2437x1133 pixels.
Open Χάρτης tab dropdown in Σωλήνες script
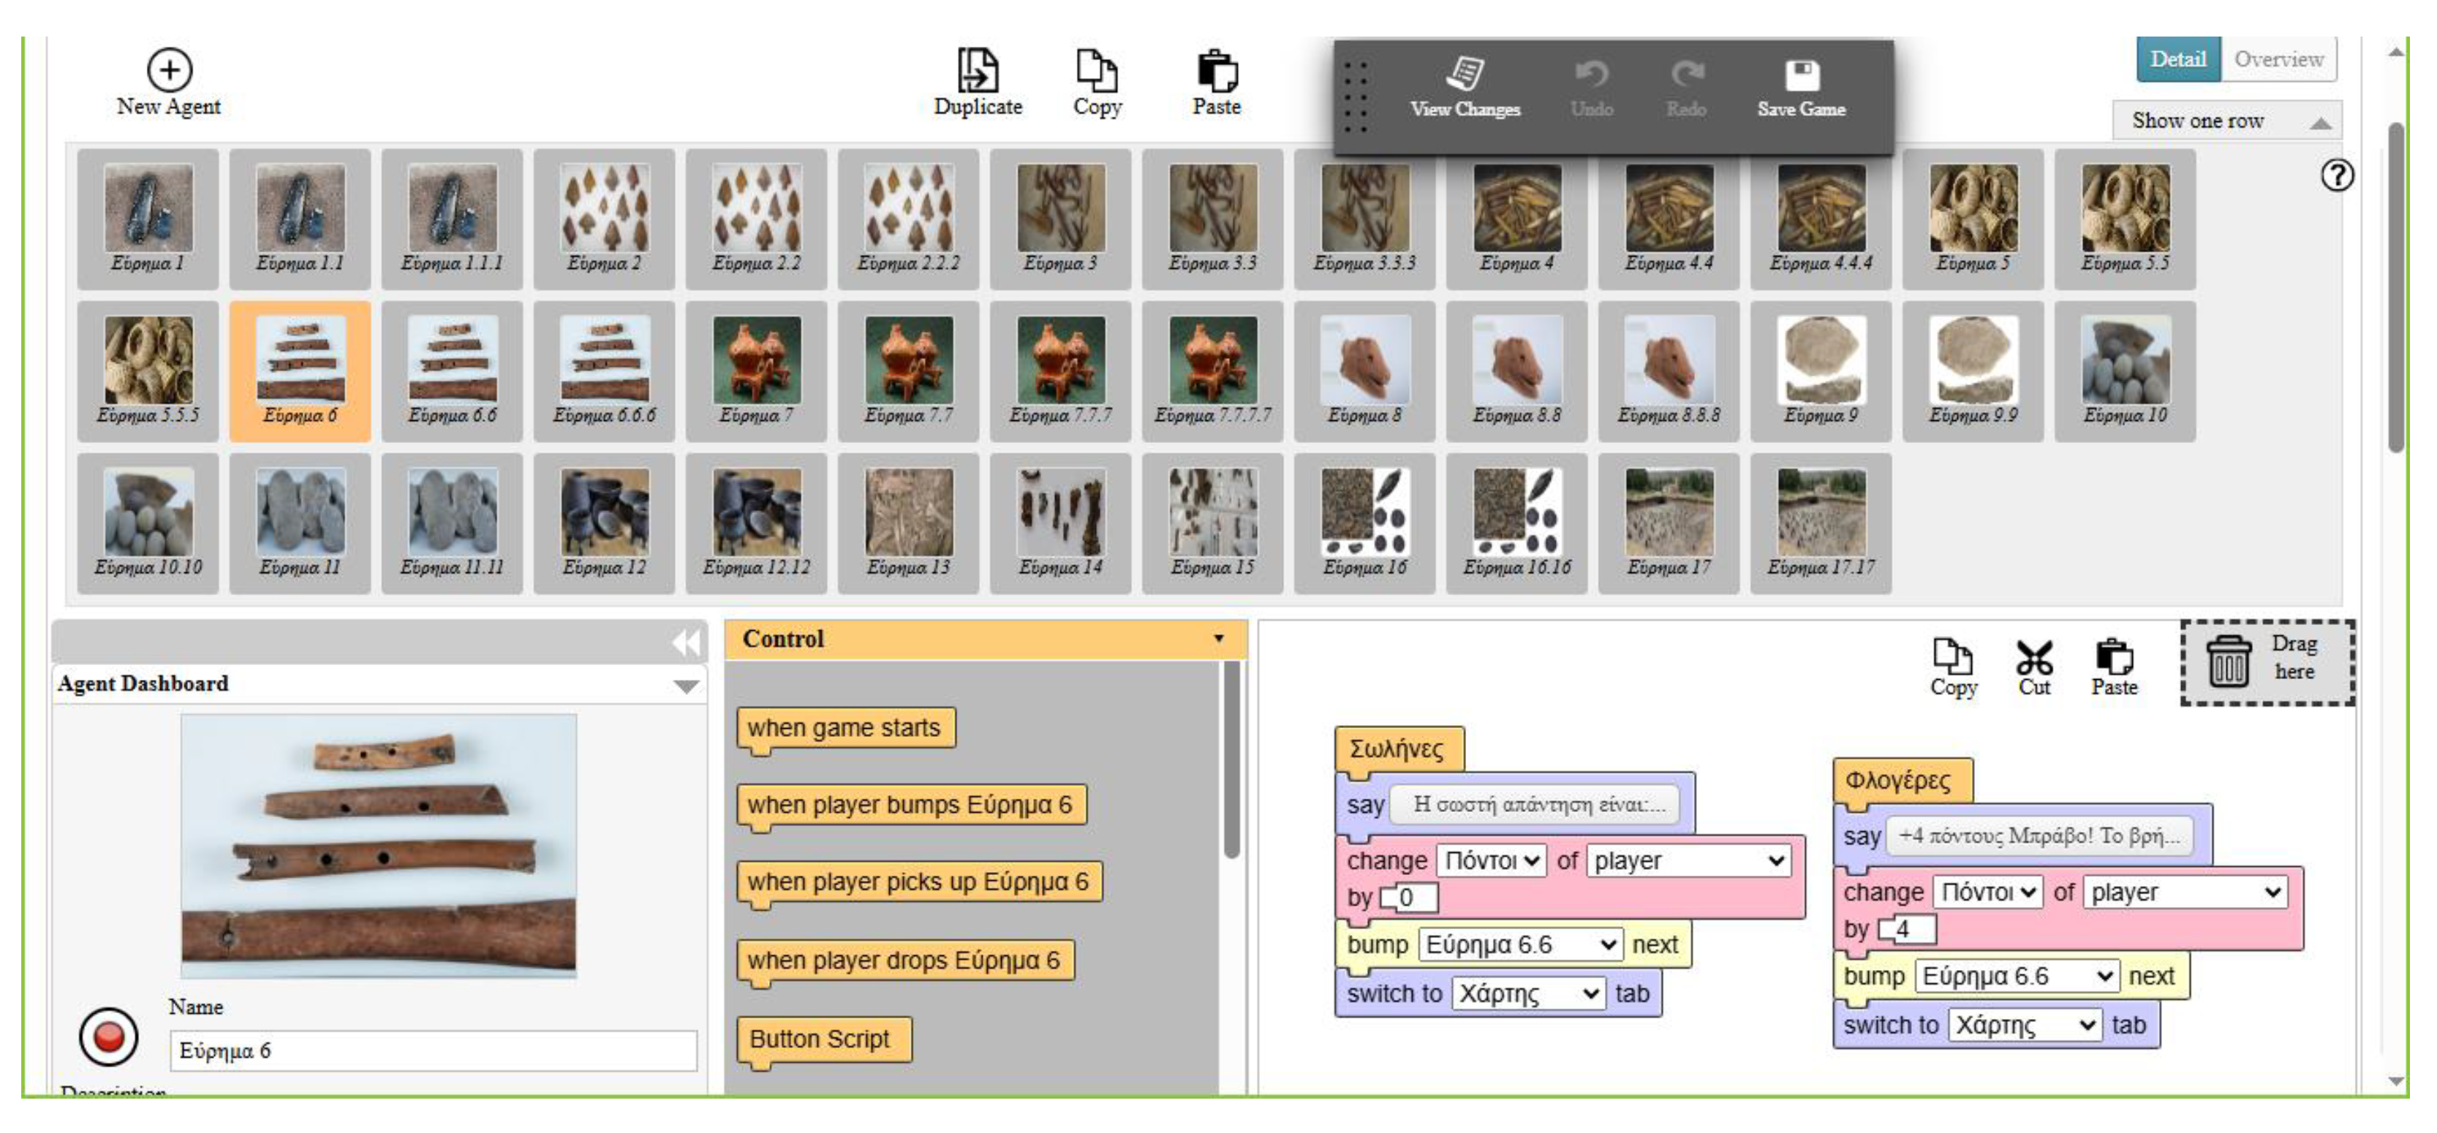pyautogui.click(x=1528, y=994)
